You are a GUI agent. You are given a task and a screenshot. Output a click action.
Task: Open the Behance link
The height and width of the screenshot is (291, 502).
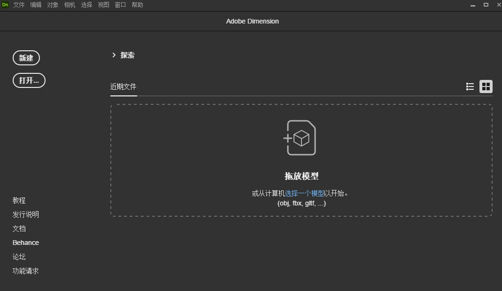tap(26, 243)
